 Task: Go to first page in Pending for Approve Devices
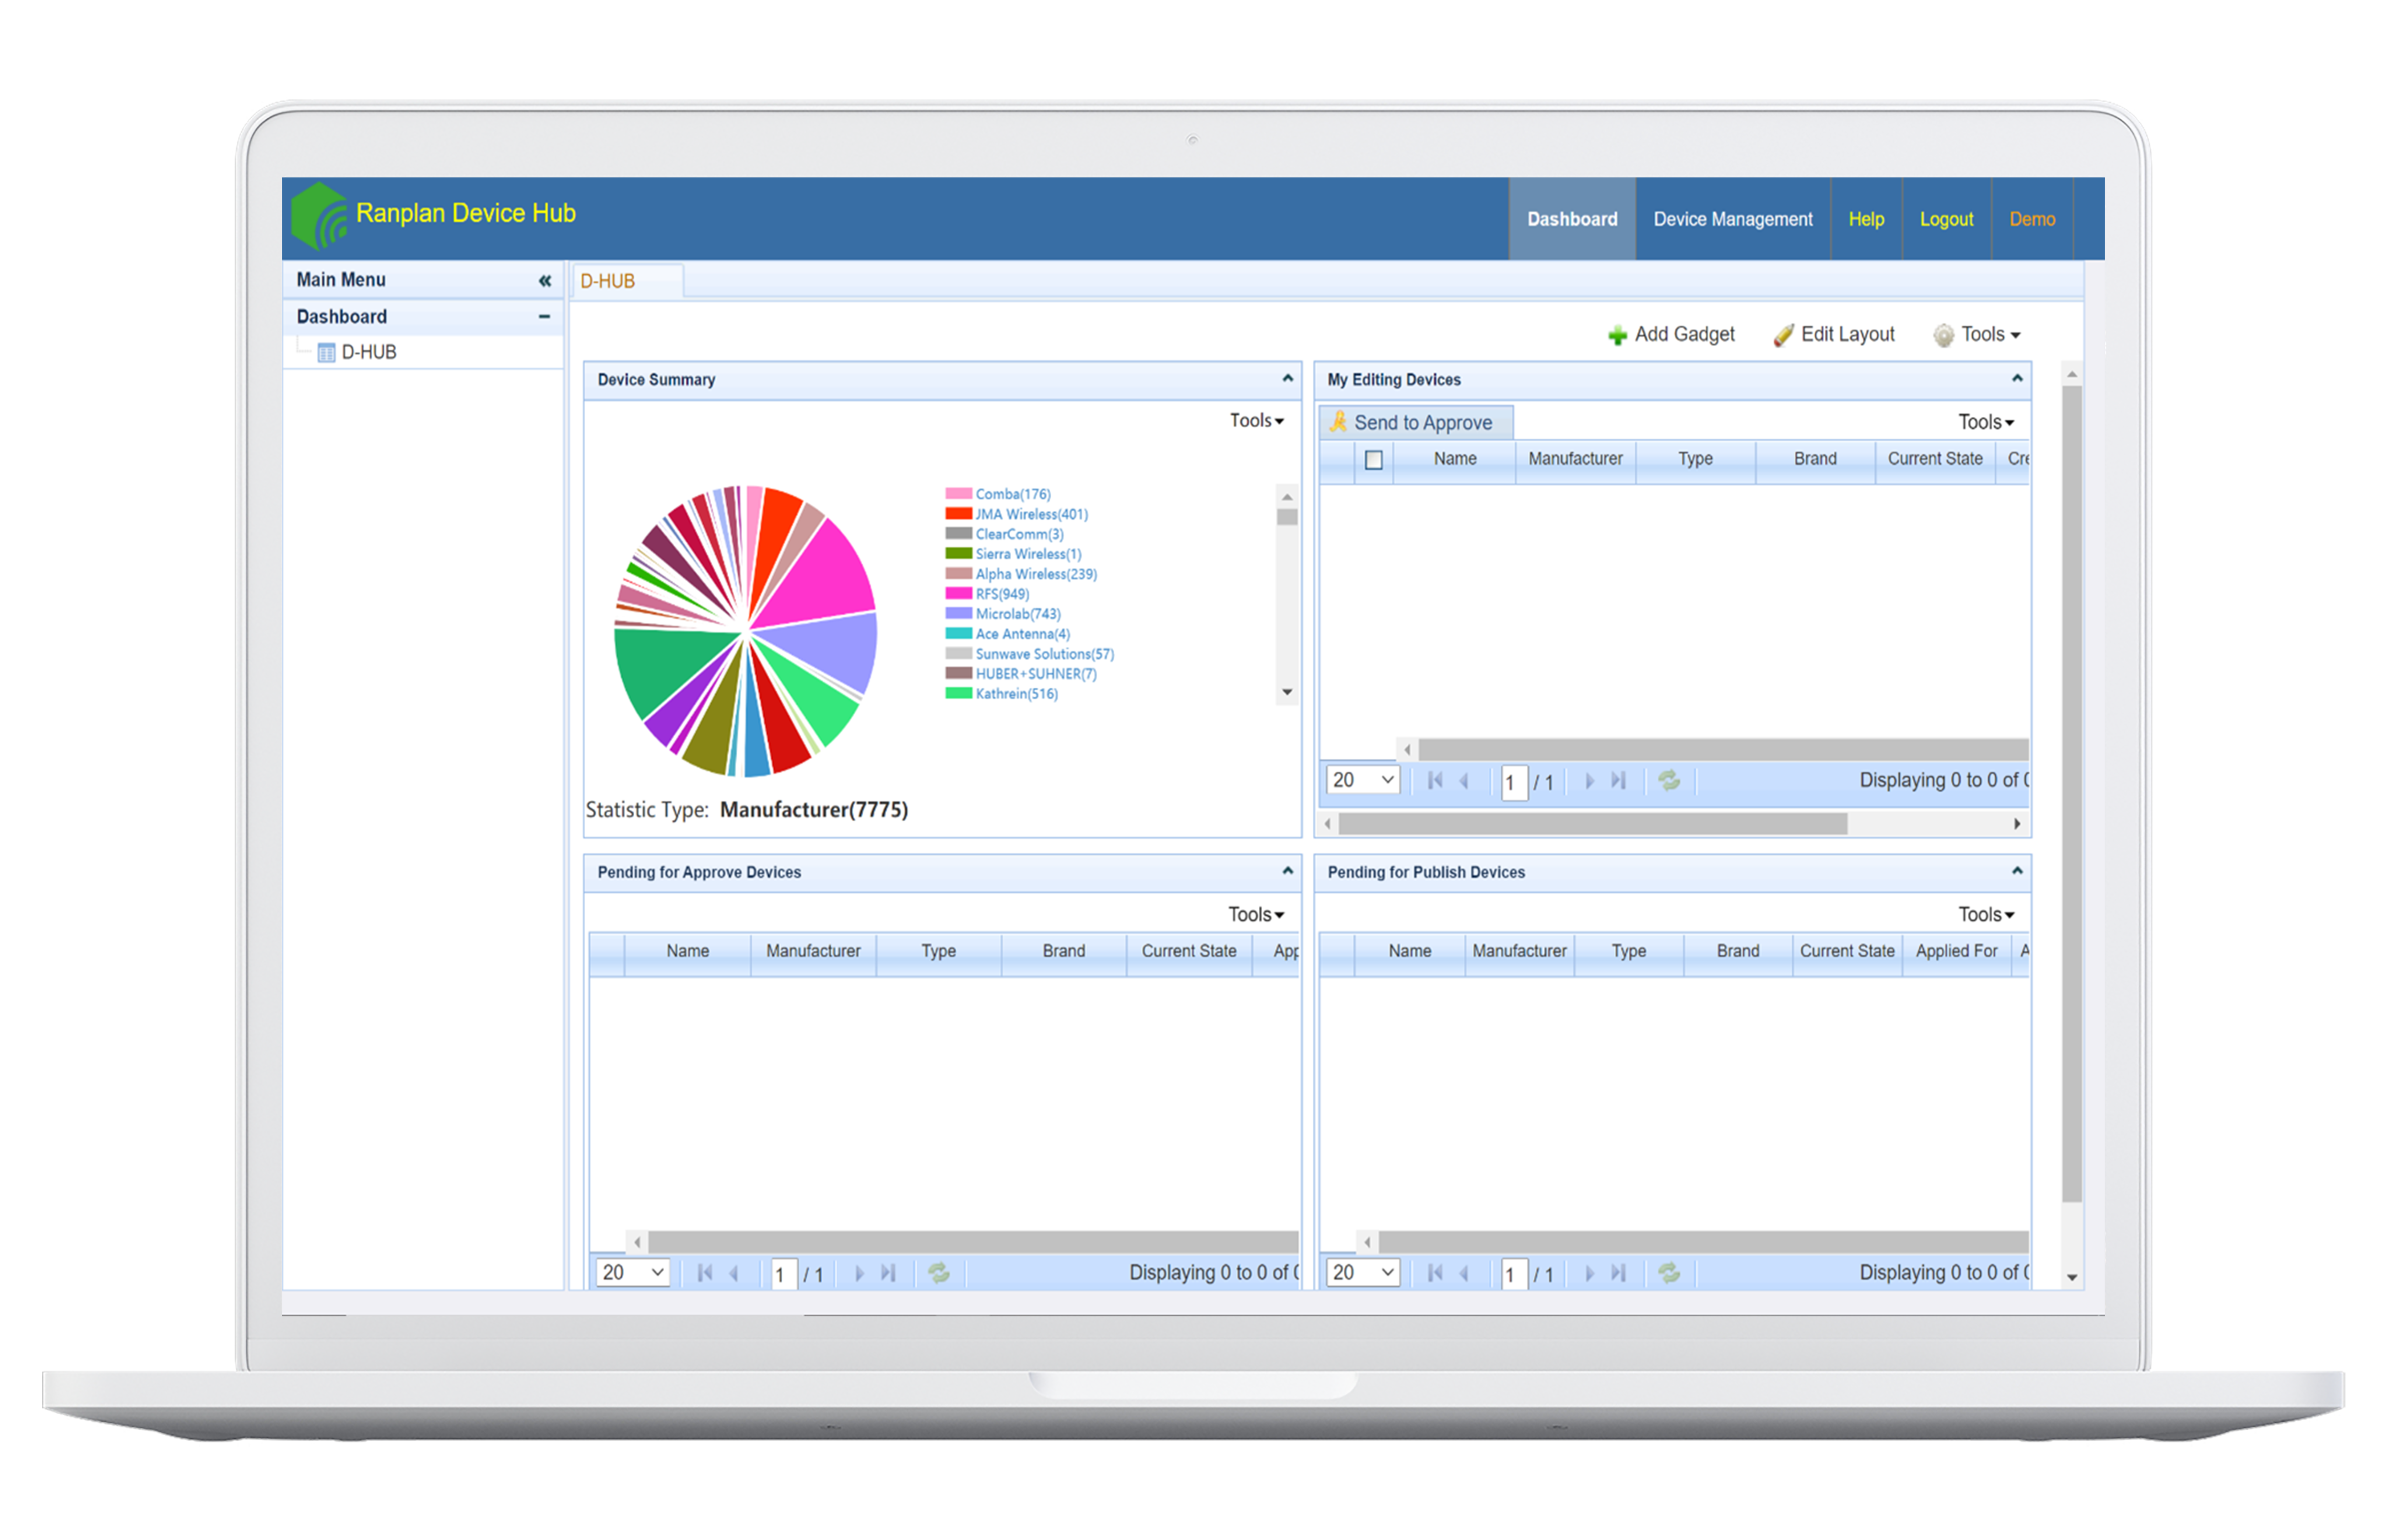[704, 1272]
